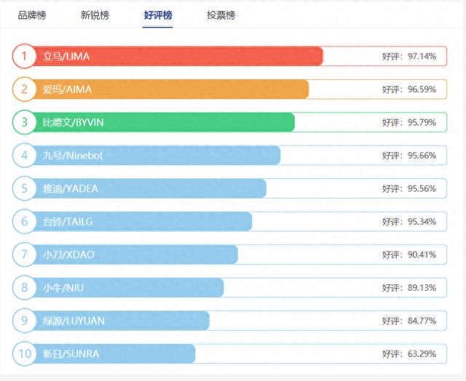Click the rank 7 circle badge

click(24, 254)
